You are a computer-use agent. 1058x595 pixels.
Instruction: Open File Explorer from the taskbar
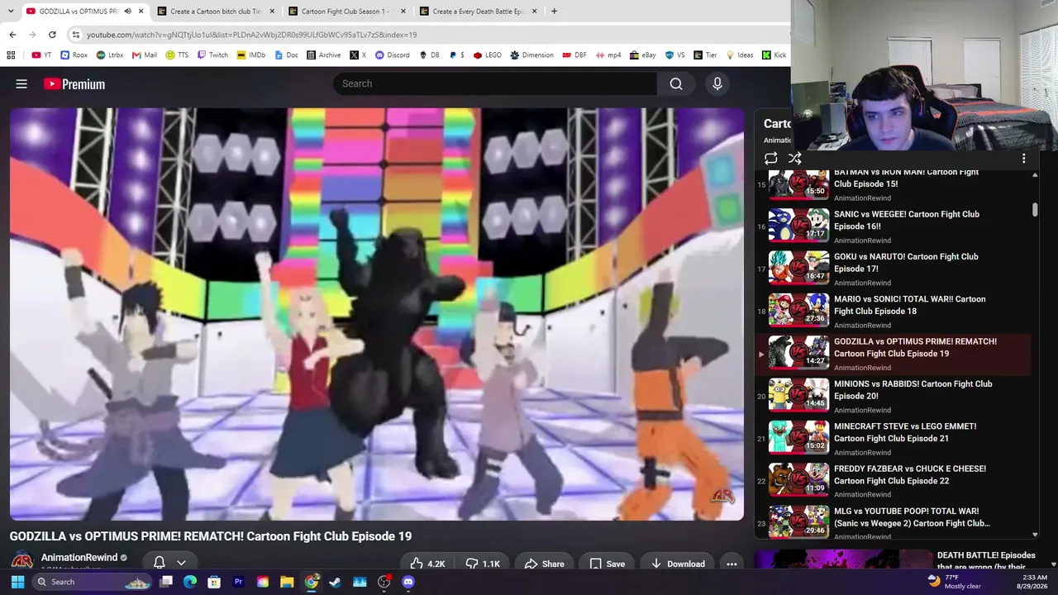point(287,582)
